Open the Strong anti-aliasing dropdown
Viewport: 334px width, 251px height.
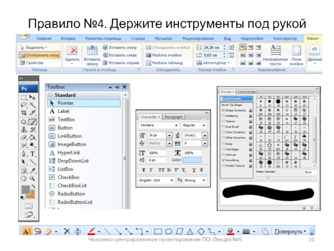click(x=204, y=180)
